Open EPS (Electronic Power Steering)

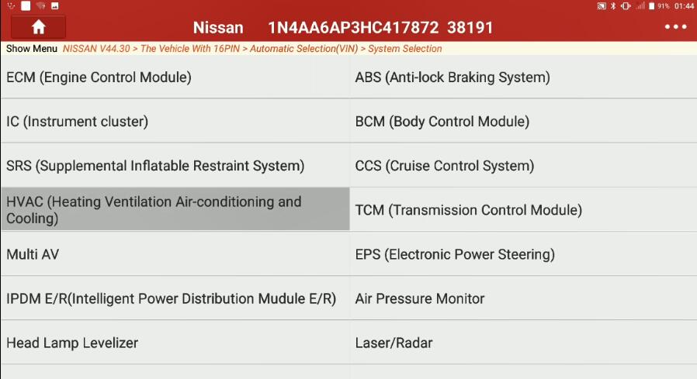[523, 254]
